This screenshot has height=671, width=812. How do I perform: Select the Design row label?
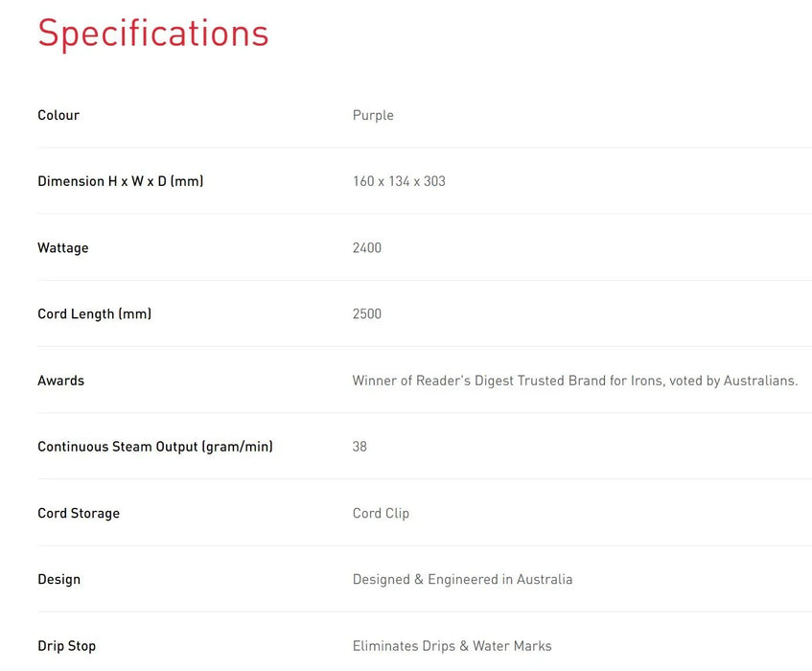pos(59,579)
